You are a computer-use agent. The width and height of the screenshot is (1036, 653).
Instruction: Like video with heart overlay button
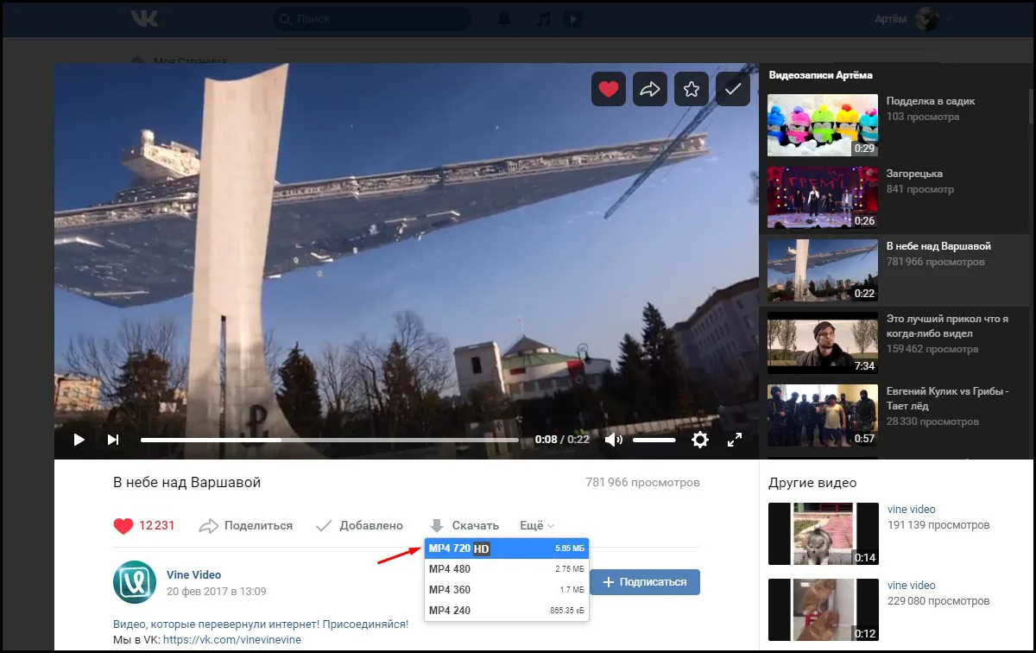point(609,89)
